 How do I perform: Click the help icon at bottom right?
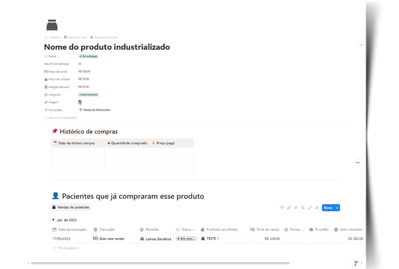(356, 264)
